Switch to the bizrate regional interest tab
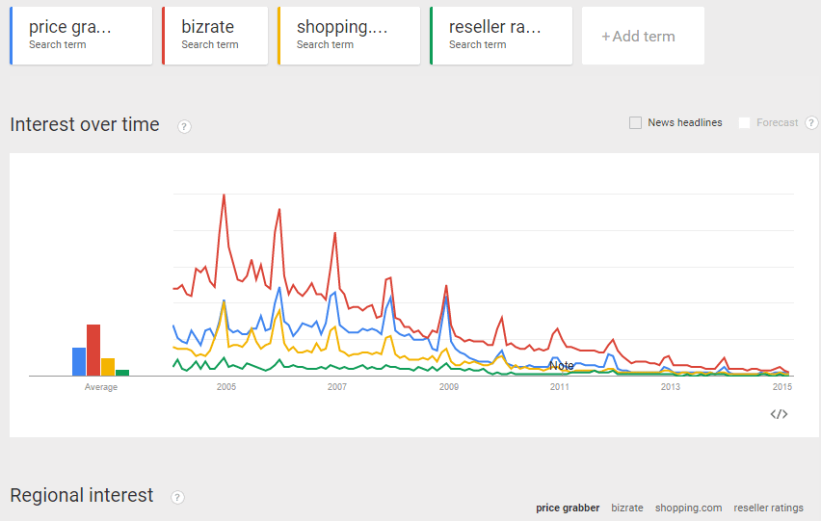821x521 pixels. 626,508
